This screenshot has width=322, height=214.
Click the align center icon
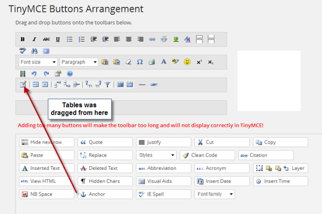point(129,39)
